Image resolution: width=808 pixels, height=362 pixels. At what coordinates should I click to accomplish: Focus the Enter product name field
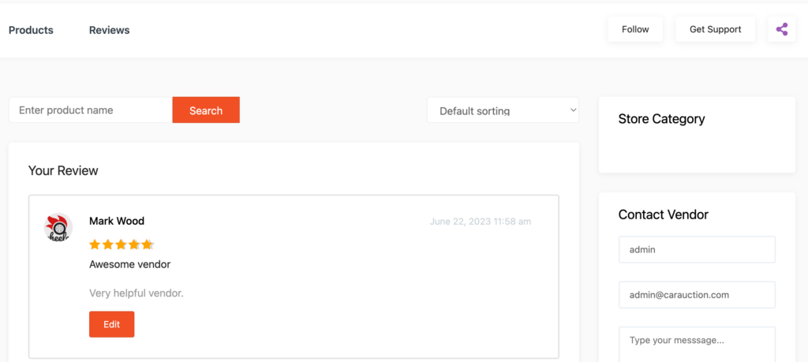click(91, 110)
